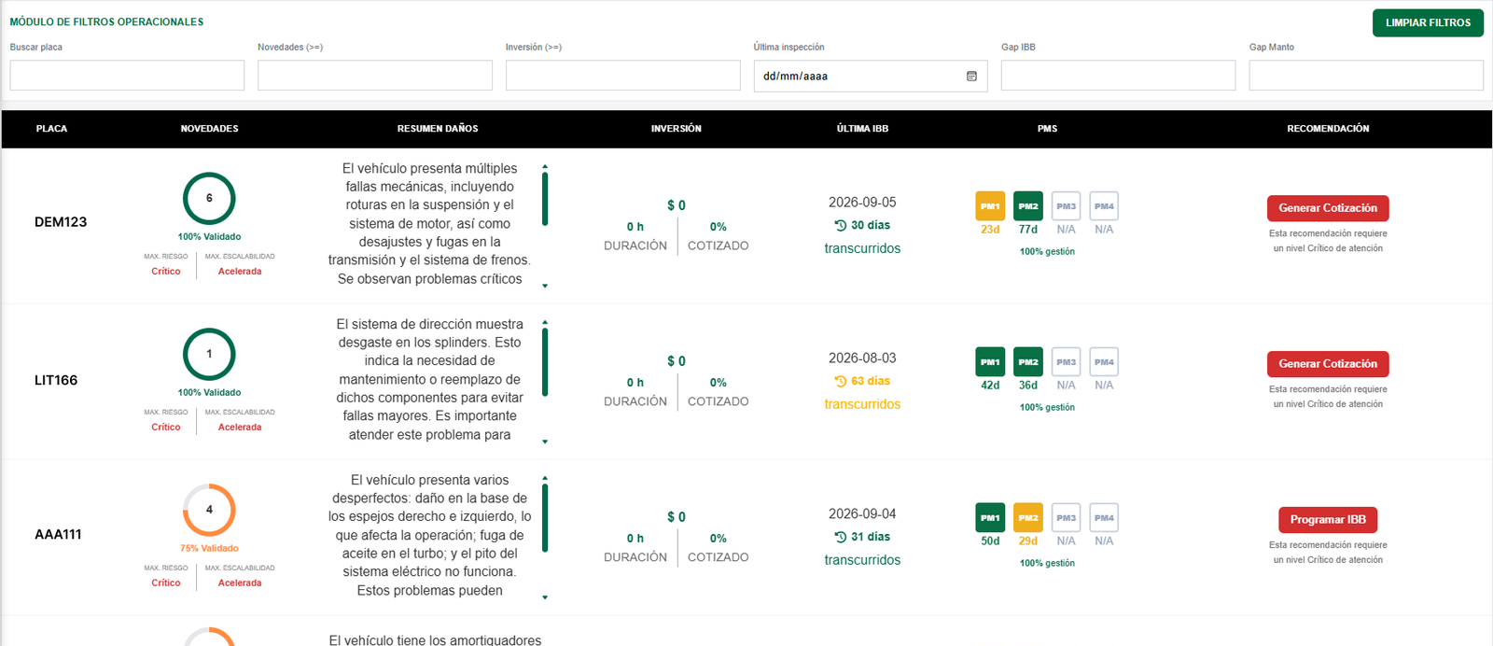Screen dimensions: 1493x646
Task: Click the orange history icon beside 63 días
Action: tap(841, 381)
